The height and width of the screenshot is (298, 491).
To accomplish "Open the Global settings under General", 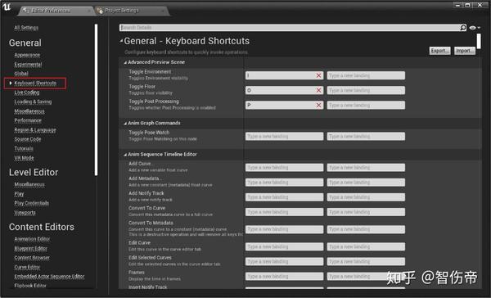I will (x=21, y=74).
